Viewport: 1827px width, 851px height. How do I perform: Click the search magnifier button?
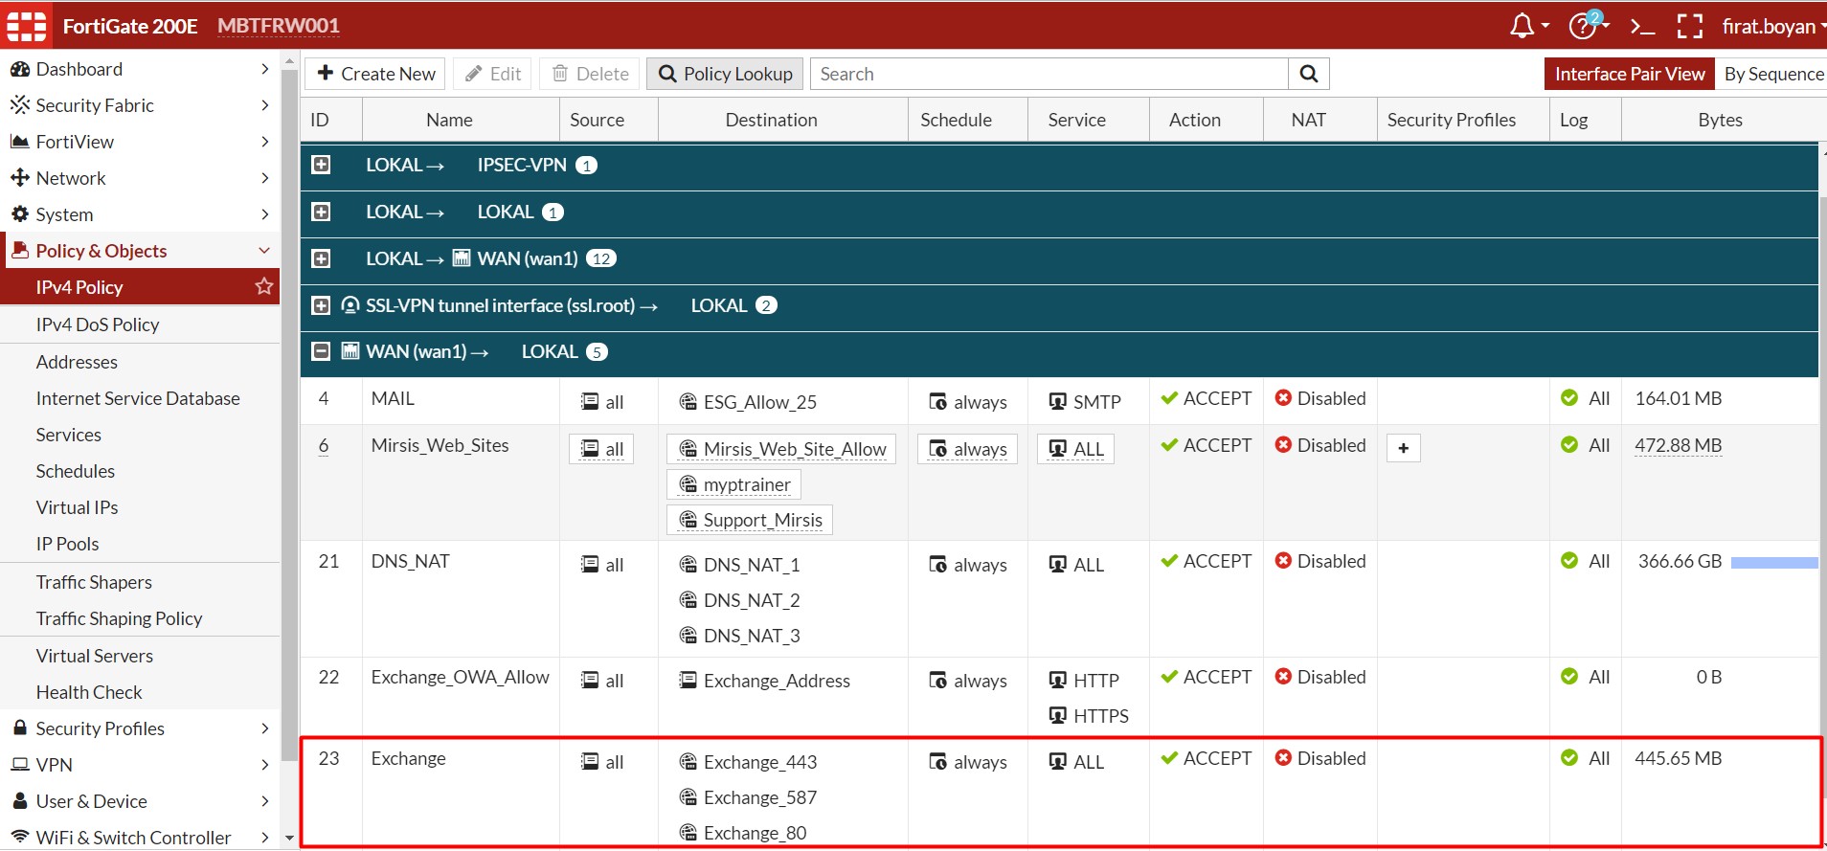1309,74
